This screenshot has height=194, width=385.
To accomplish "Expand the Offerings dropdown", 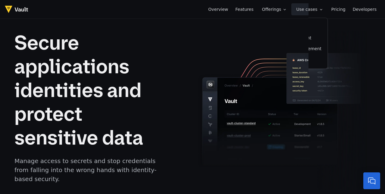I will [x=274, y=9].
